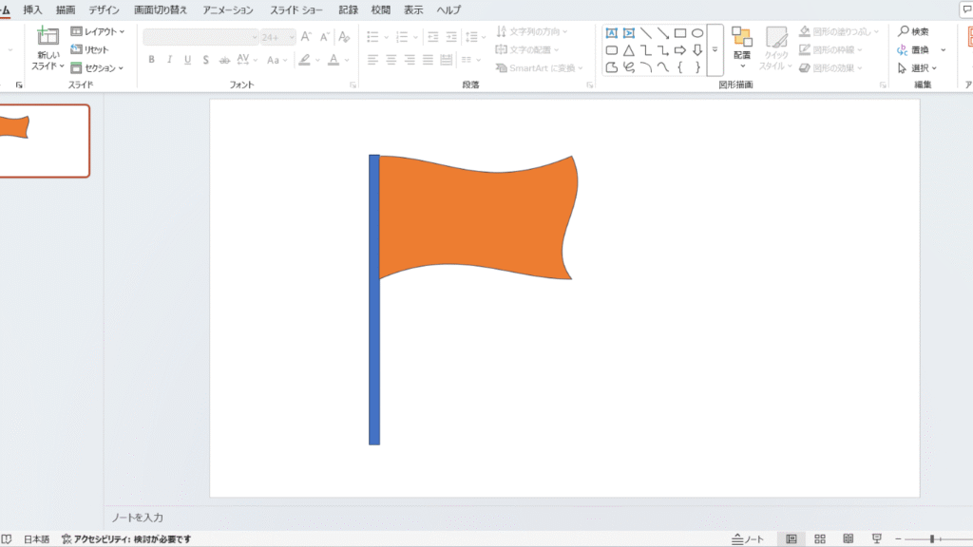The width and height of the screenshot is (973, 547).
Task: Expand the shapes gallery more arrow
Action: coord(715,49)
